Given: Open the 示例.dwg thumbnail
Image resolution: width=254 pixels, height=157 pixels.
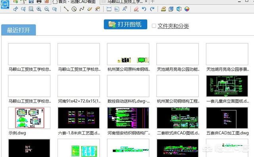Looking at the screenshot, I should [x=29, y=118].
